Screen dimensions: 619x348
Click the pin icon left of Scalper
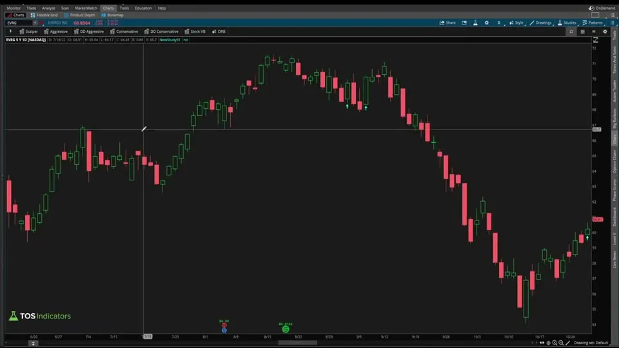11,31
